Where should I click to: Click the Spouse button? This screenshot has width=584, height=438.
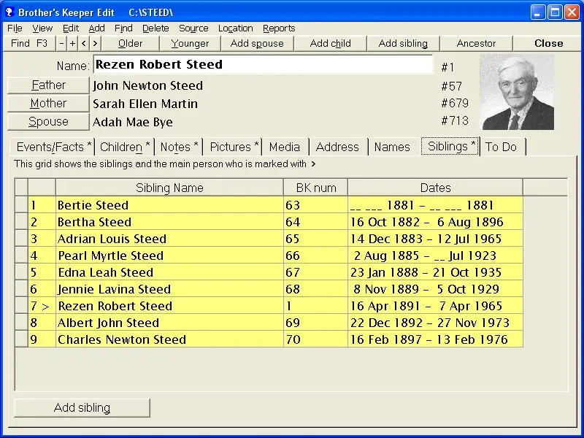click(48, 121)
